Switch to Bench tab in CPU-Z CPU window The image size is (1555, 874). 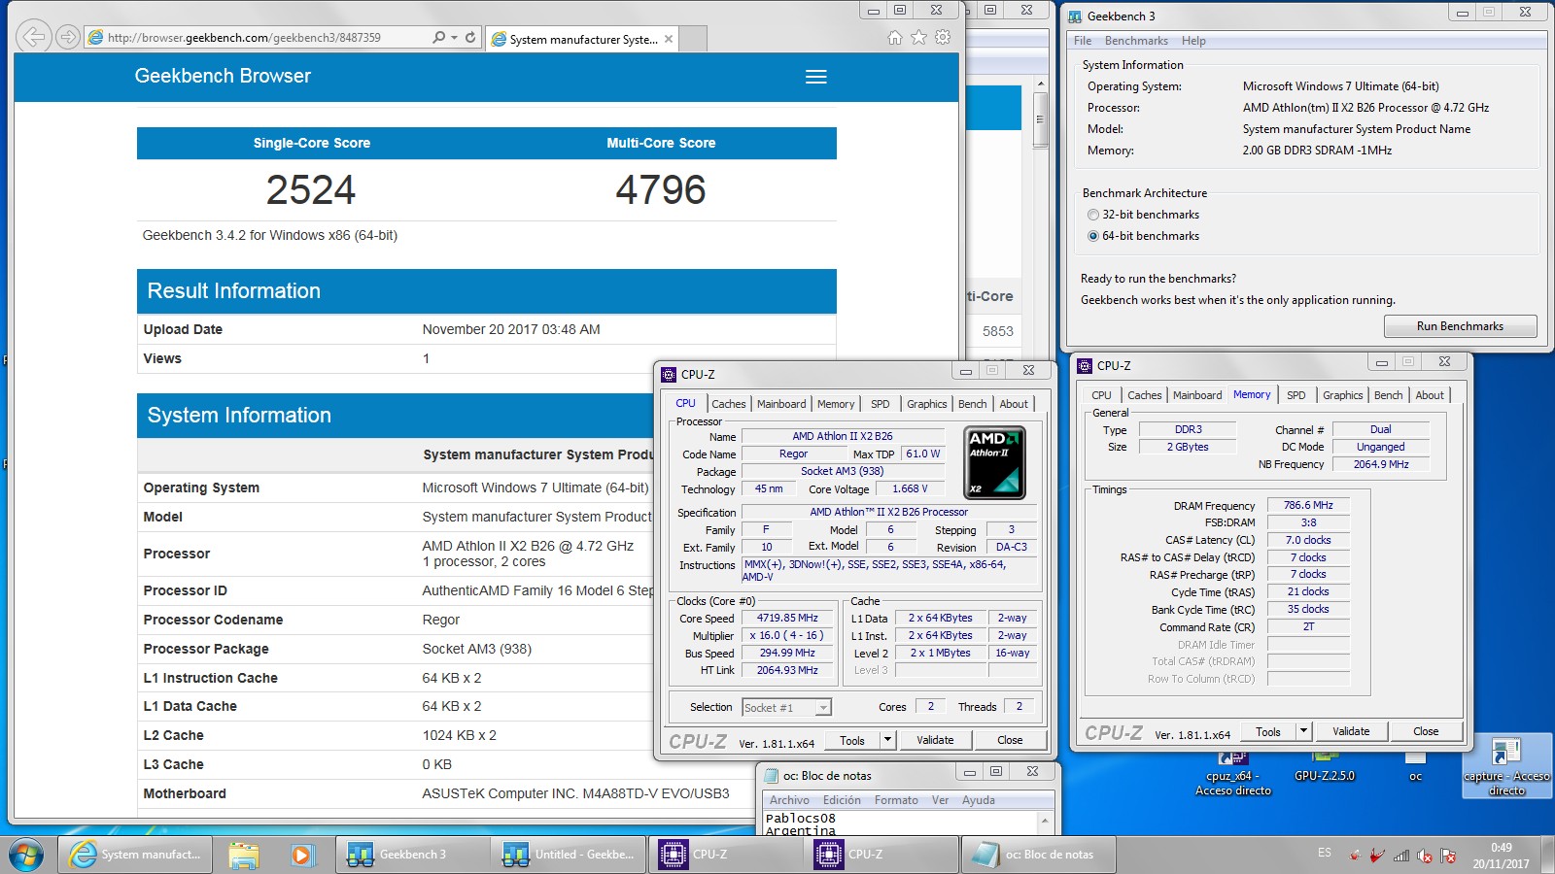[972, 404]
